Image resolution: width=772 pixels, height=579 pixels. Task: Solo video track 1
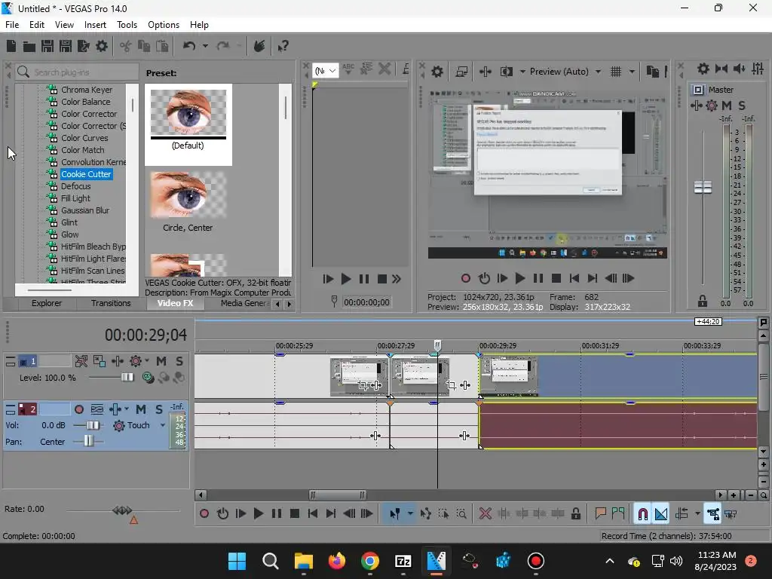179,361
